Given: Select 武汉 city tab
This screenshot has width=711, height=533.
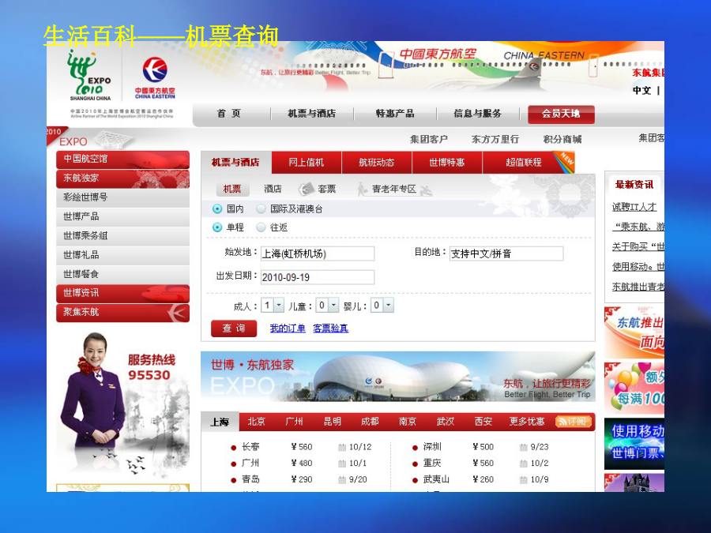Looking at the screenshot, I should tap(446, 422).
